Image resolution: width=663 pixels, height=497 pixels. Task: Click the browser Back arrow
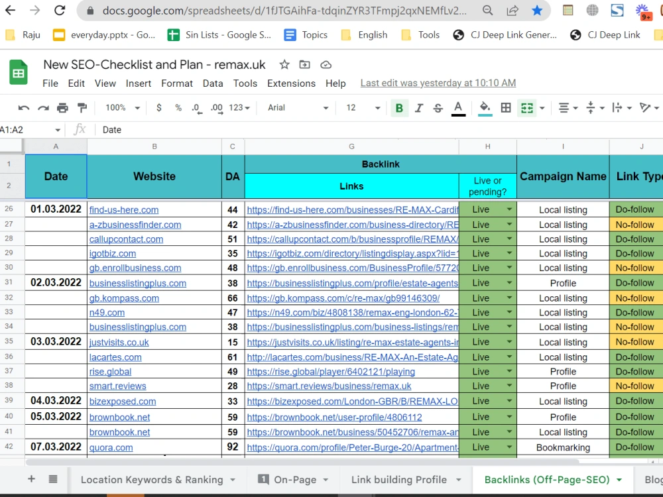point(10,10)
